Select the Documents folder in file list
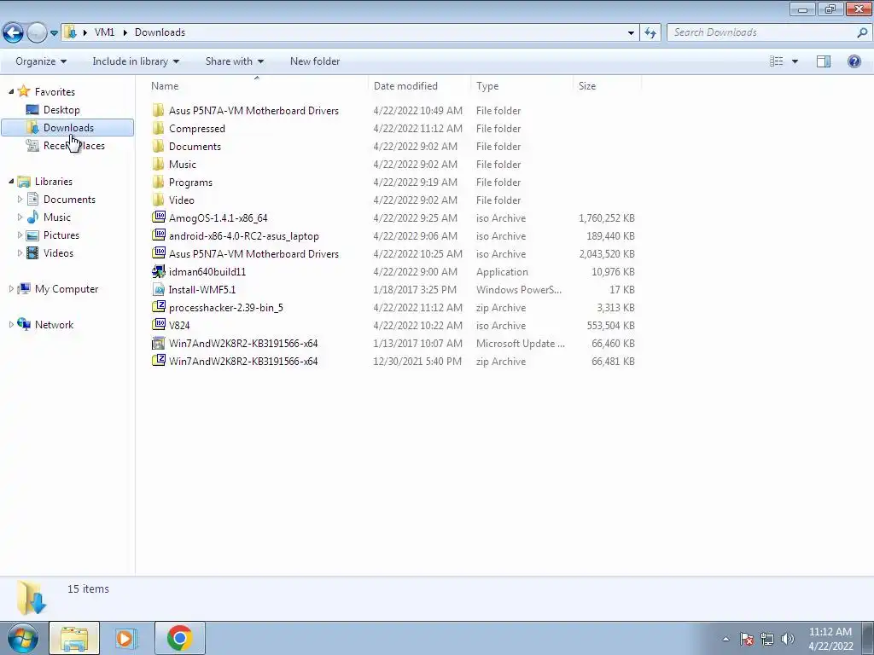The height and width of the screenshot is (655, 874). point(195,146)
